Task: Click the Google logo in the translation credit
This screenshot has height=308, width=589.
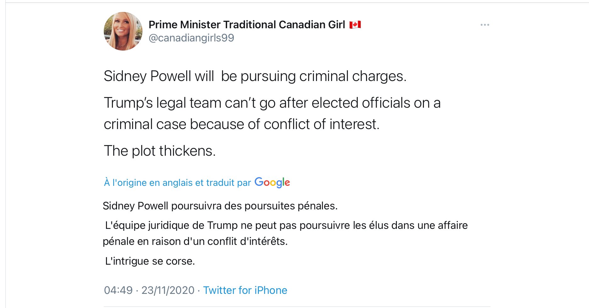Action: coord(272,182)
